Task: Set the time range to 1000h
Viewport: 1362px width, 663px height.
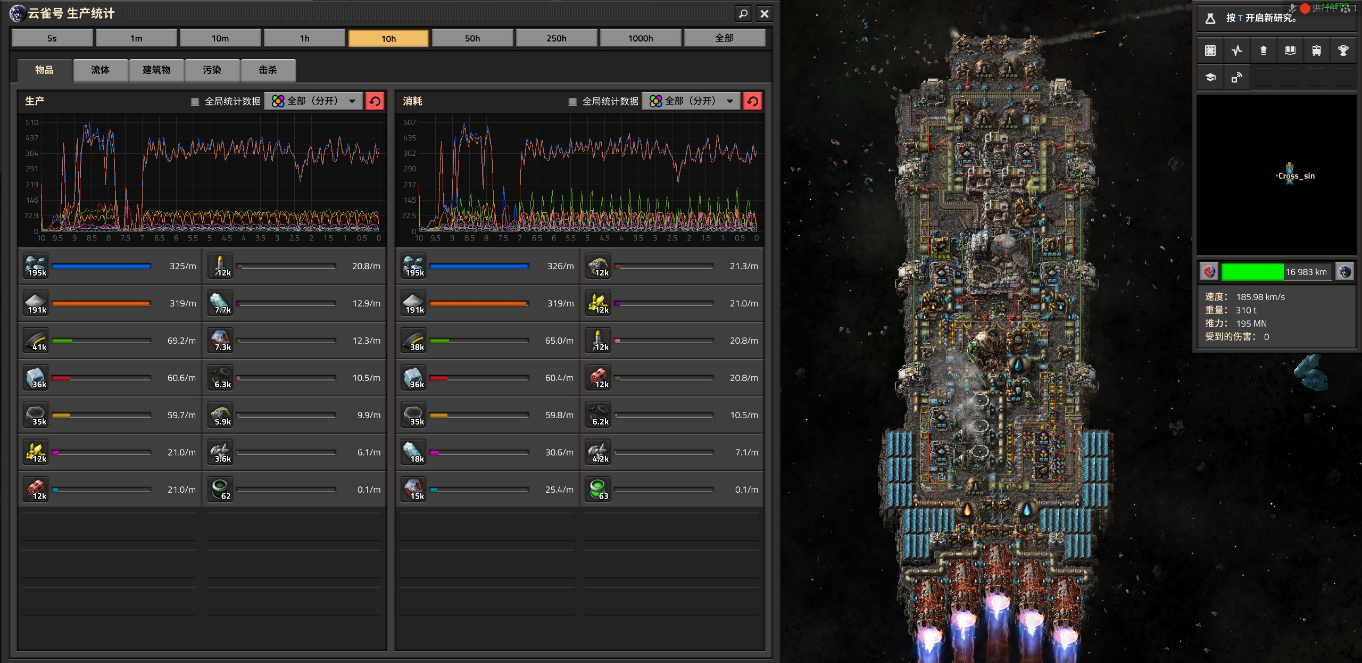Action: pos(641,38)
